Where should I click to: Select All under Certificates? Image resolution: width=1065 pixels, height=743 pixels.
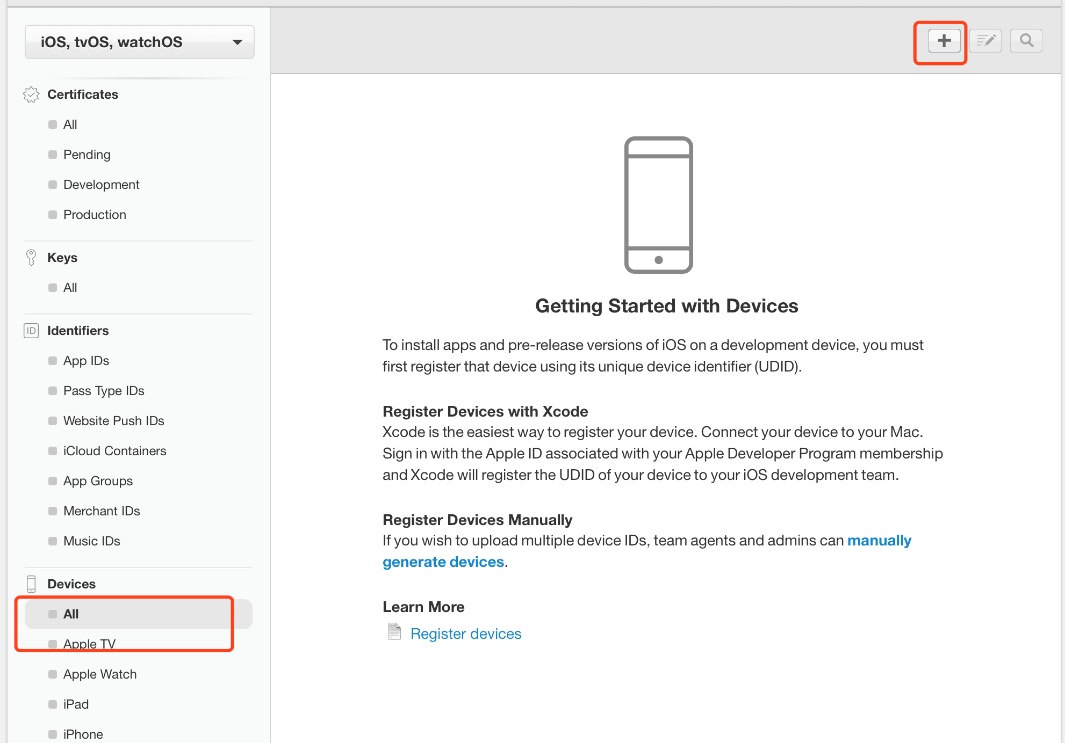tap(70, 125)
